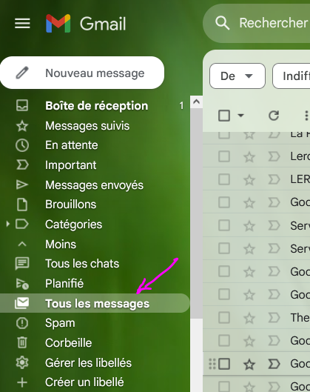Click the star icon beside Messages suivis
Viewport: 310px width, 392px height.
22,125
